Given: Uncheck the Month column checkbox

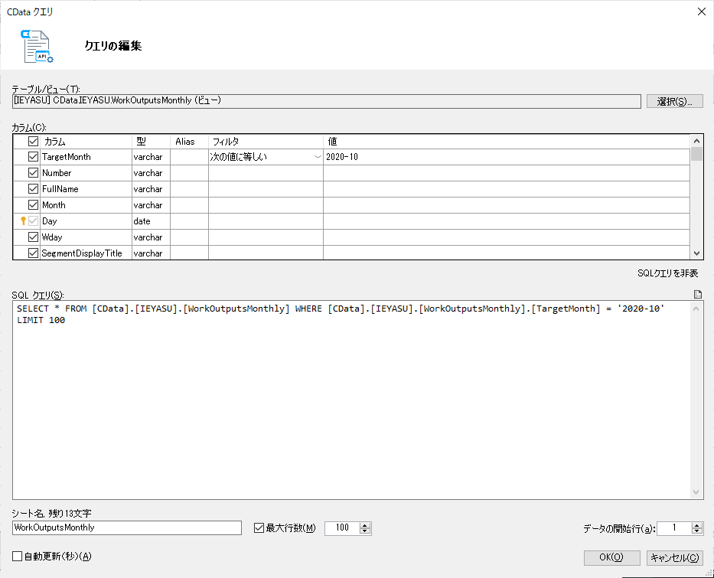Looking at the screenshot, I should click(x=33, y=205).
